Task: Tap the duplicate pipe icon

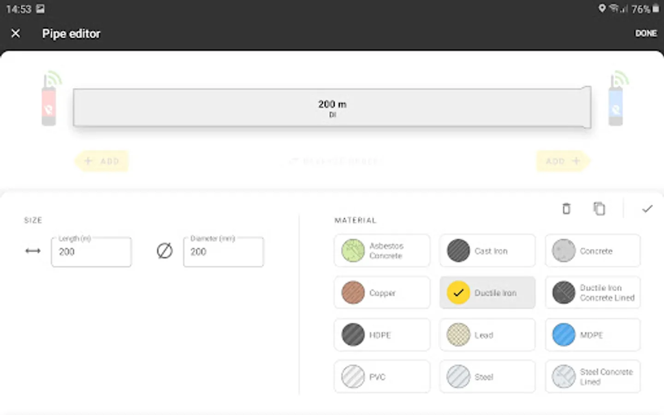Action: [599, 208]
